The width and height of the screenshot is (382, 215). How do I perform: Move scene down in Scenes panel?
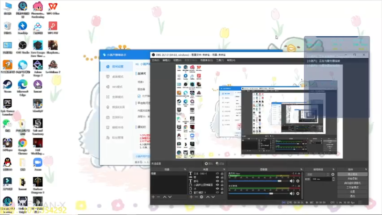point(170,197)
